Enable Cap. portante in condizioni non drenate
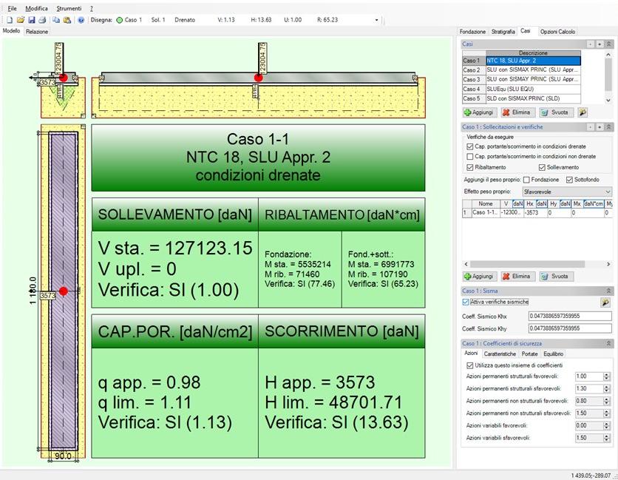The height and width of the screenshot is (480, 618). pyautogui.click(x=470, y=157)
